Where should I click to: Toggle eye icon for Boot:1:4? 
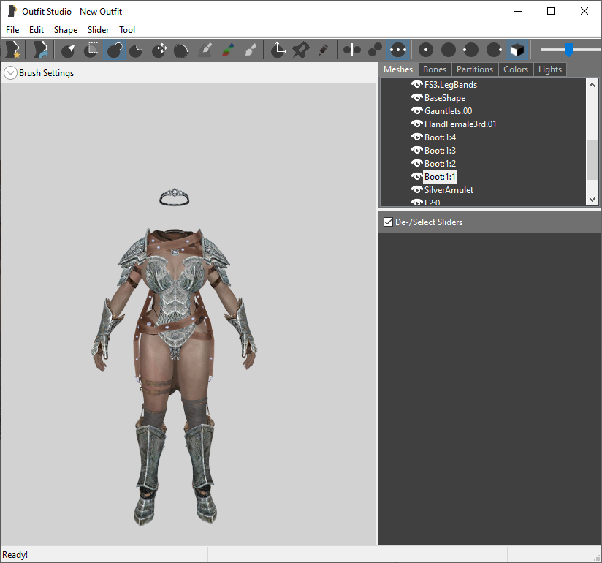[x=417, y=137]
